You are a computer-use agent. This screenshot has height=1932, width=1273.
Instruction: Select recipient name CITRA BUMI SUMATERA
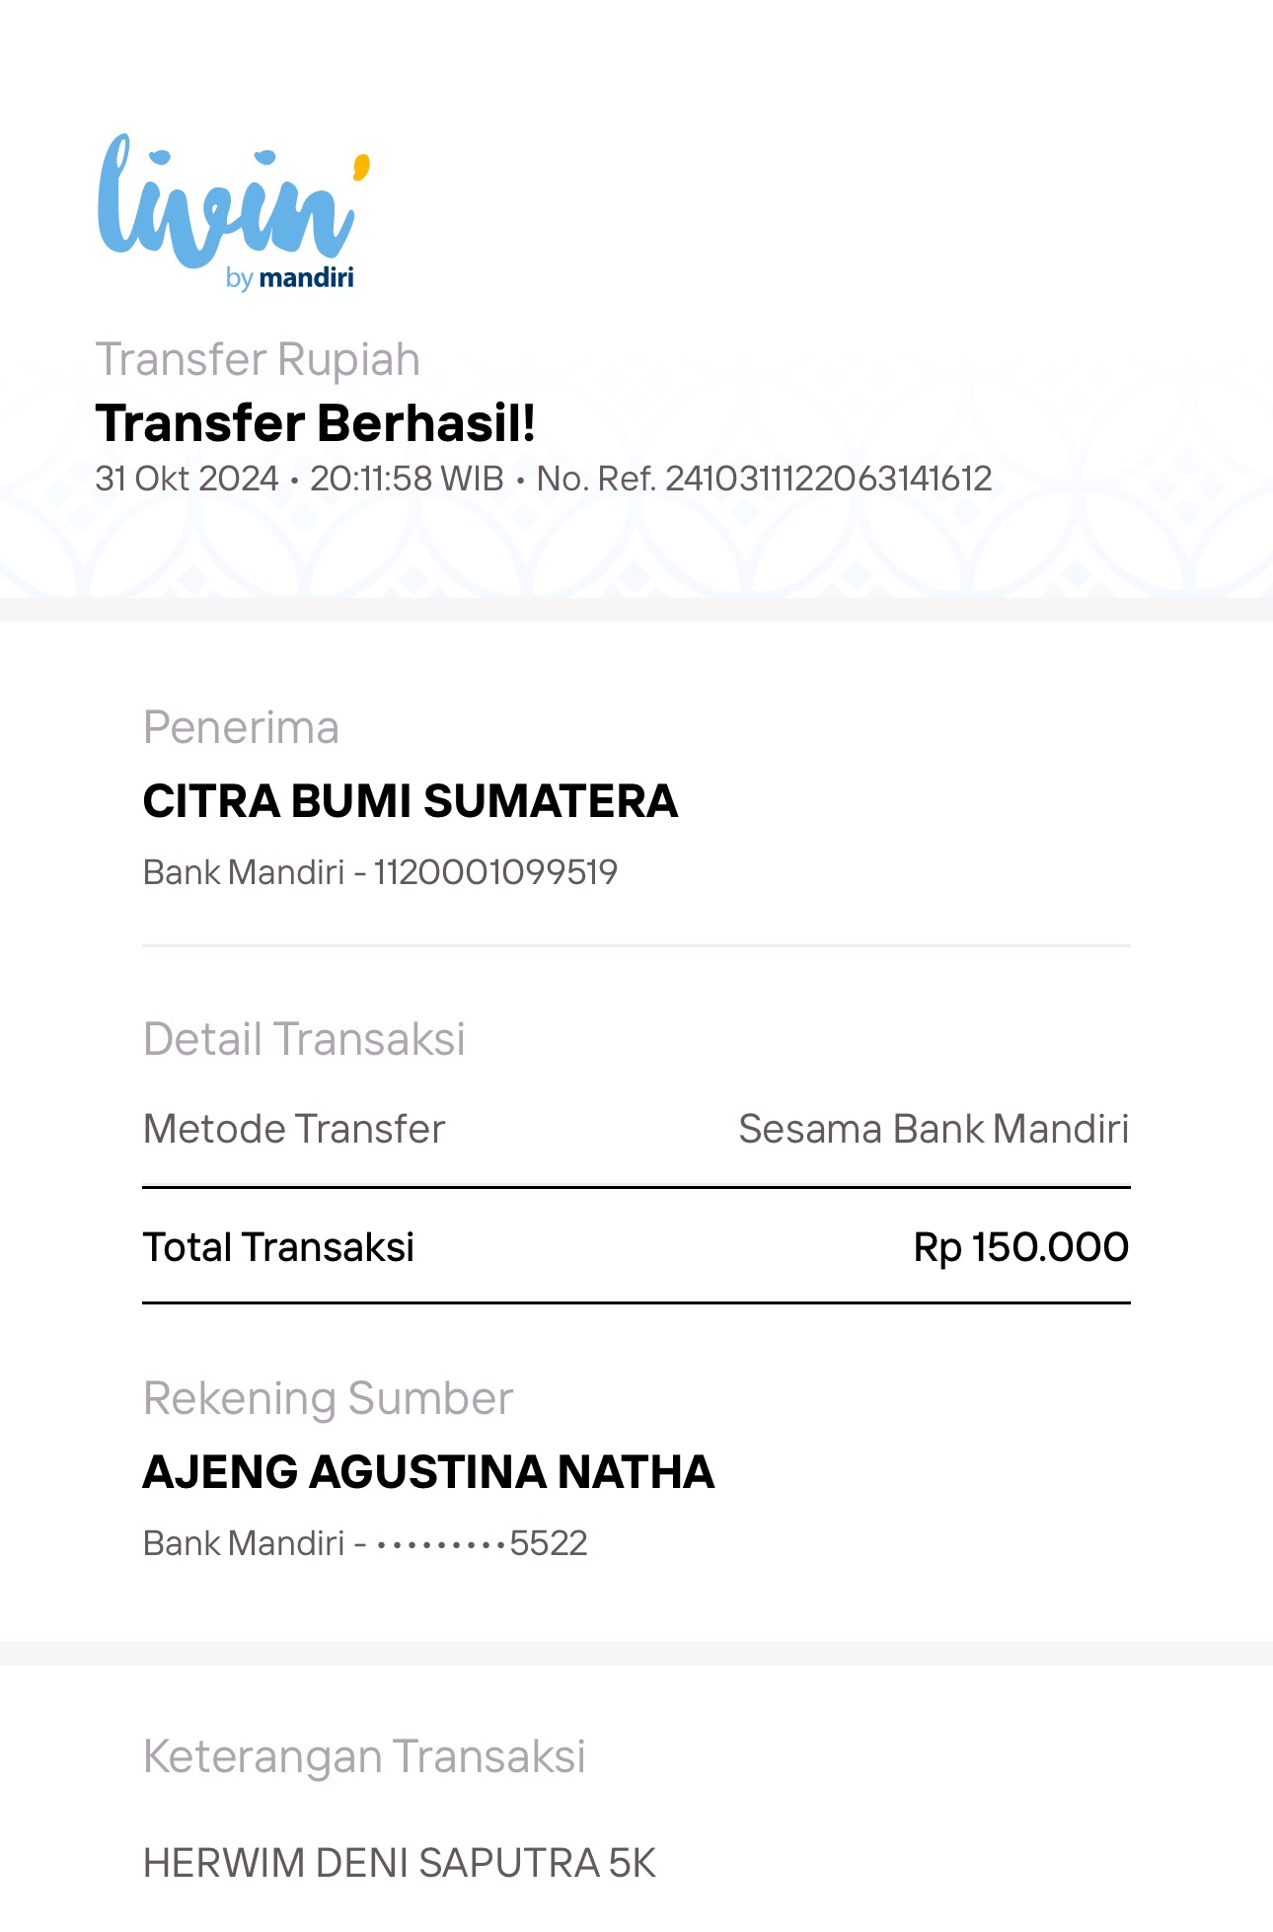[411, 800]
